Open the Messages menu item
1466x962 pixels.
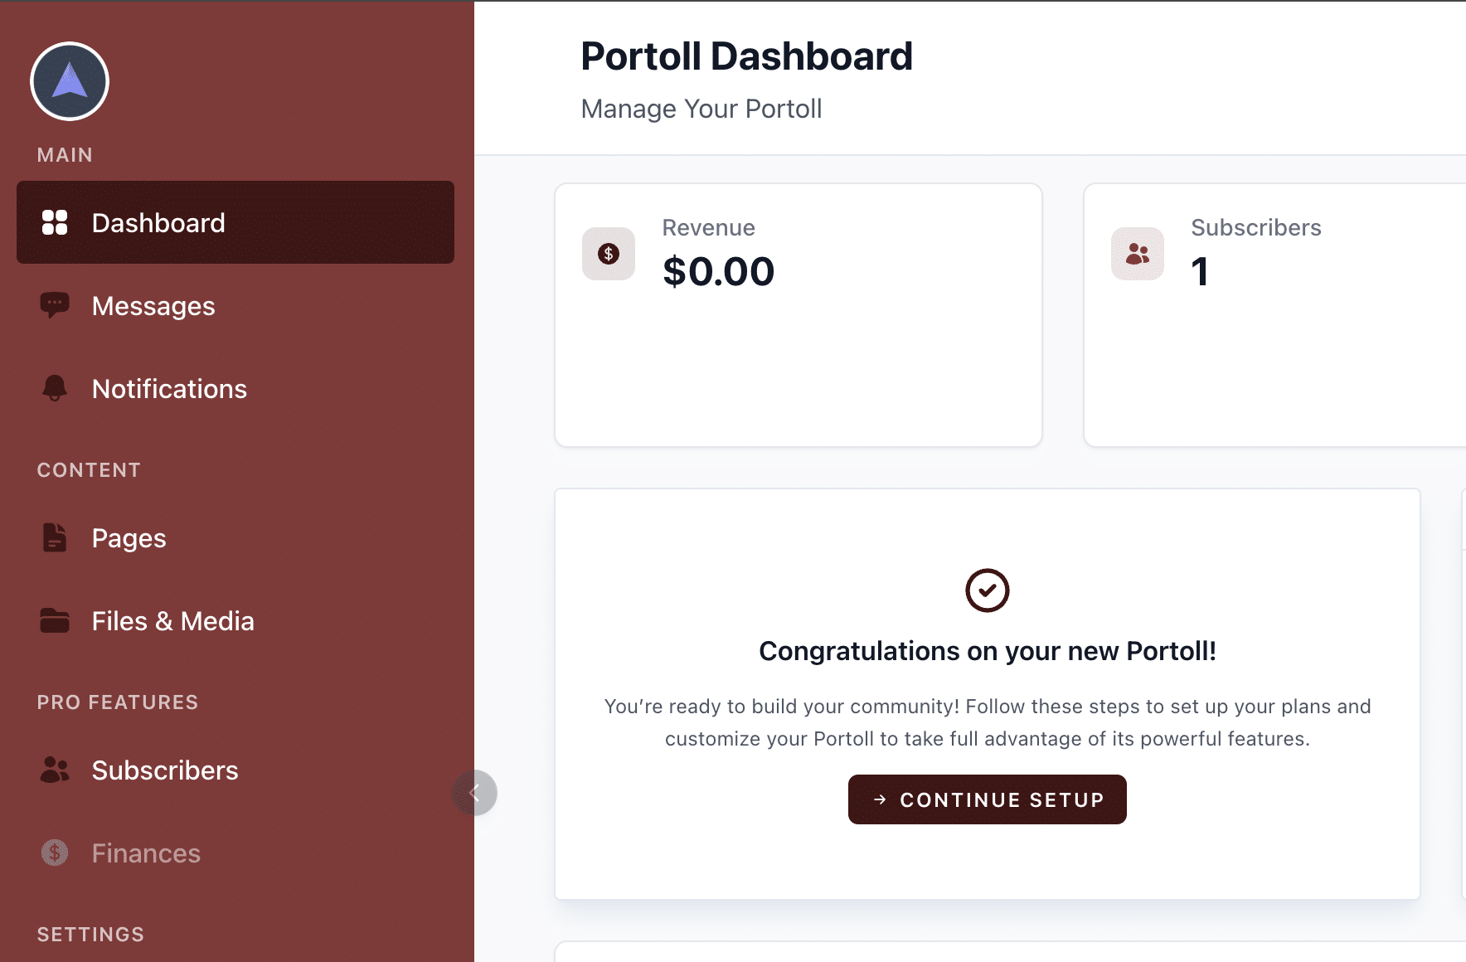pos(153,306)
